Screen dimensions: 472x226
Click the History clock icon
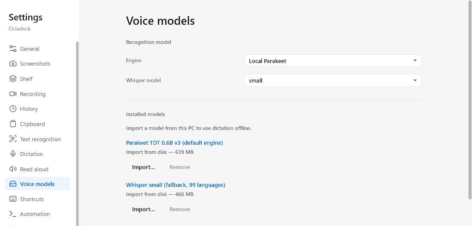pyautogui.click(x=13, y=109)
